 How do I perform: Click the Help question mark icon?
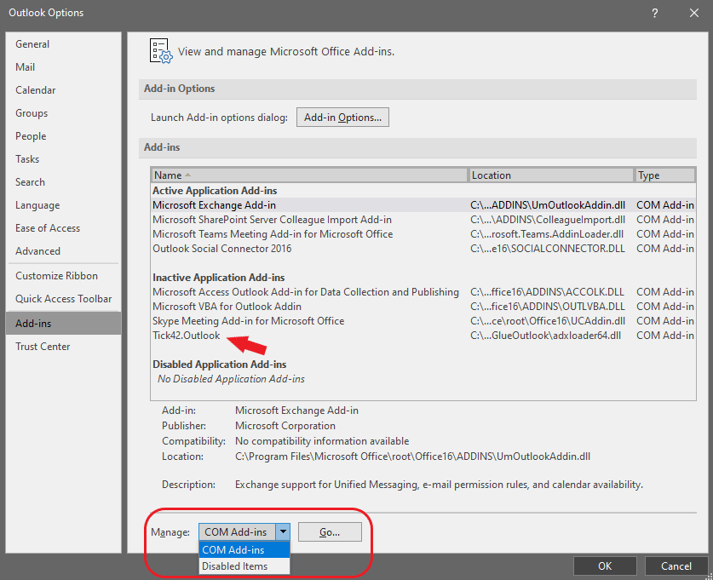655,13
